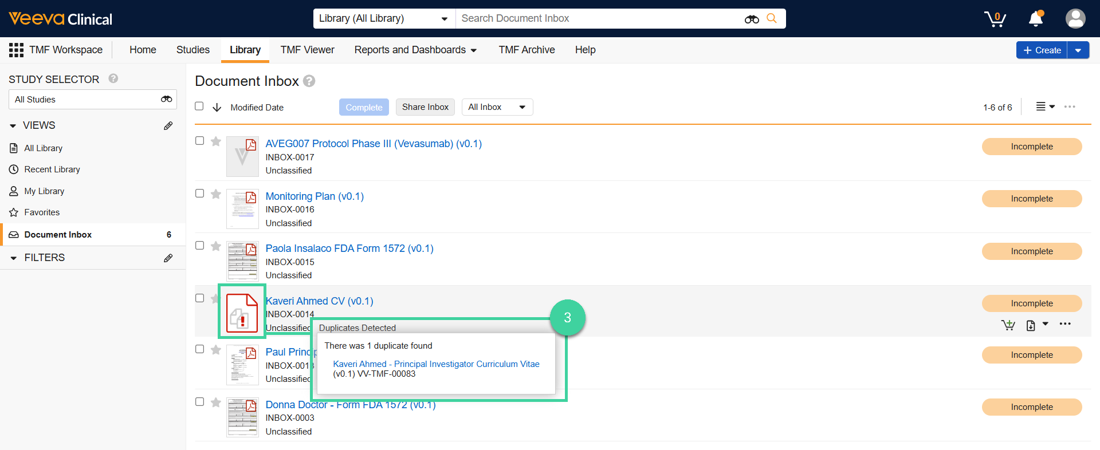1100x450 pixels.
Task: Select All Library view
Action: (x=44, y=148)
